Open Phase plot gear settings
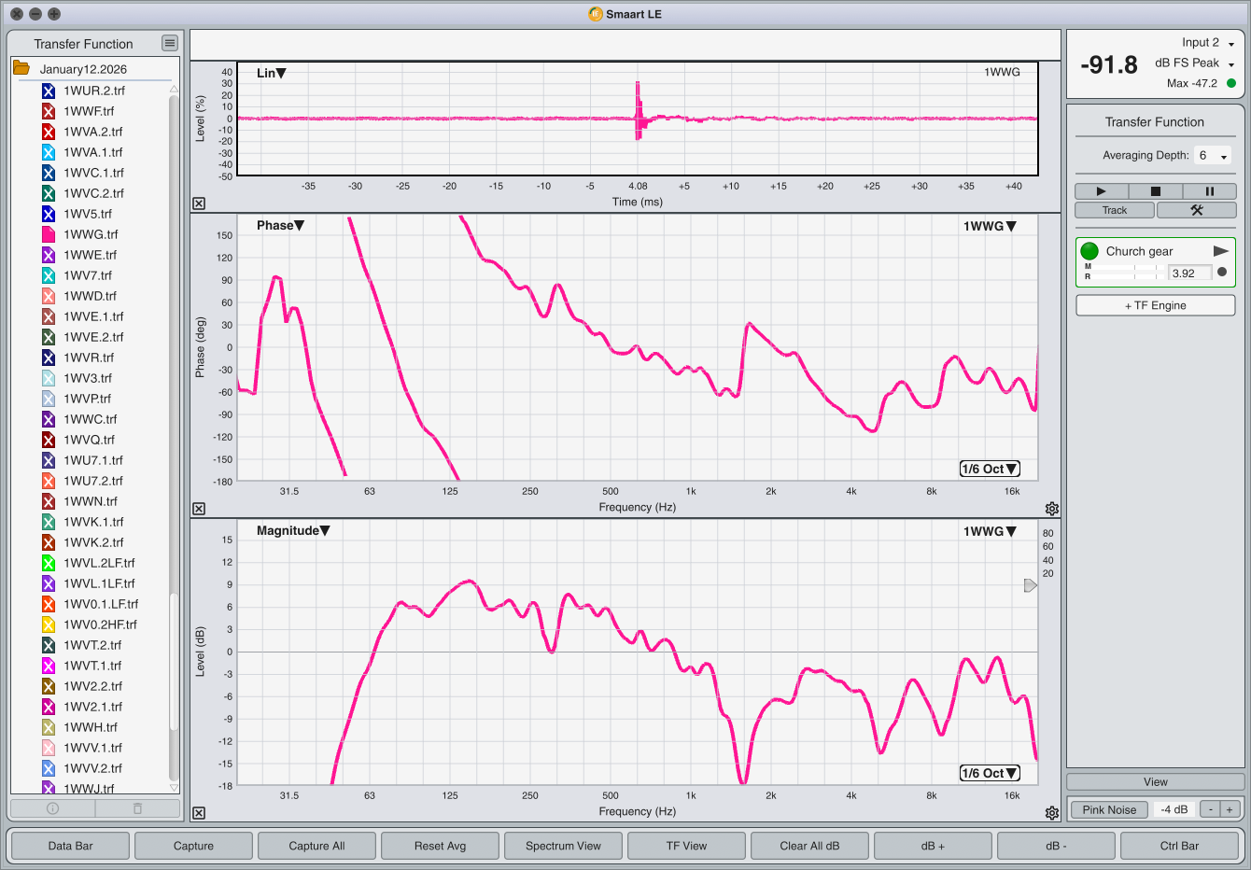The height and width of the screenshot is (870, 1251). [1052, 509]
